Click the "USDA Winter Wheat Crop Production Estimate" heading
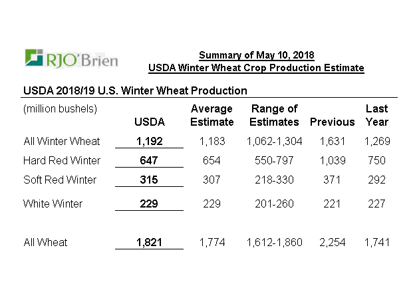The height and width of the screenshot is (286, 419). 256,67
